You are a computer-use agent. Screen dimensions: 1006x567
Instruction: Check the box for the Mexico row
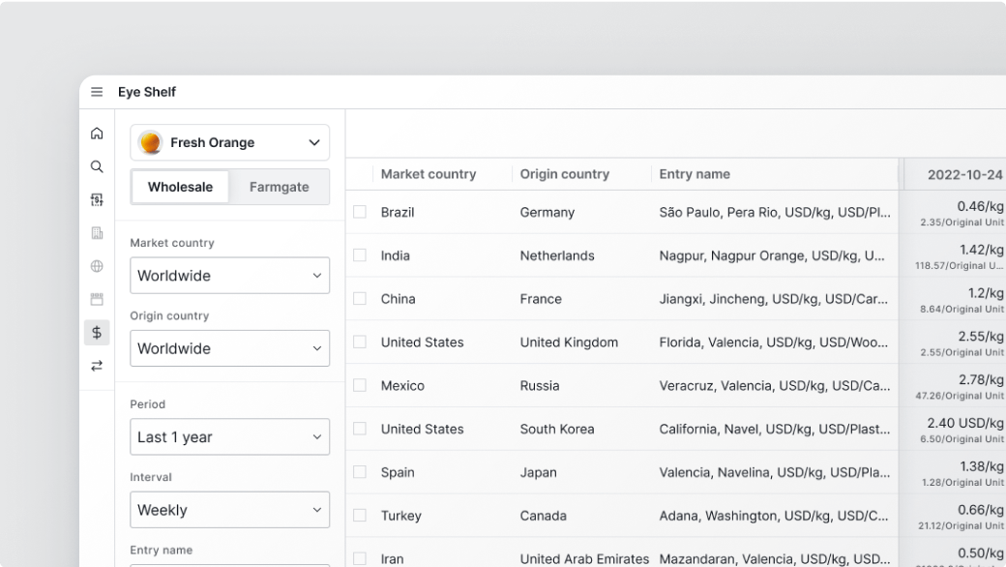pos(360,385)
